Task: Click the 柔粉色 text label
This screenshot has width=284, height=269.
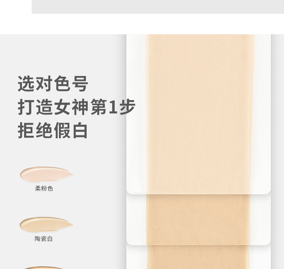Action: pos(44,188)
